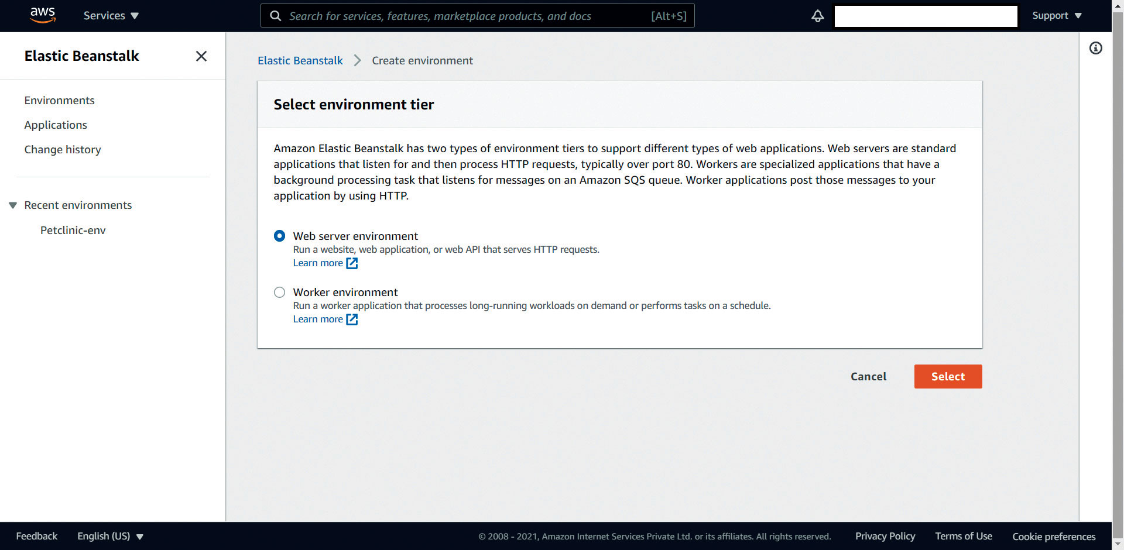Open the notifications bell icon
The image size is (1124, 550).
[817, 16]
